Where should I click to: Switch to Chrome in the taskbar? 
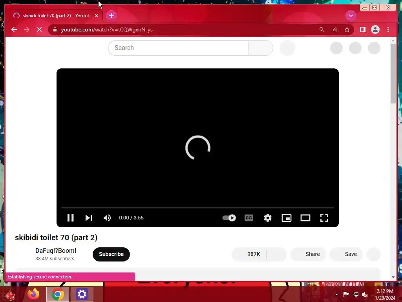click(58, 294)
